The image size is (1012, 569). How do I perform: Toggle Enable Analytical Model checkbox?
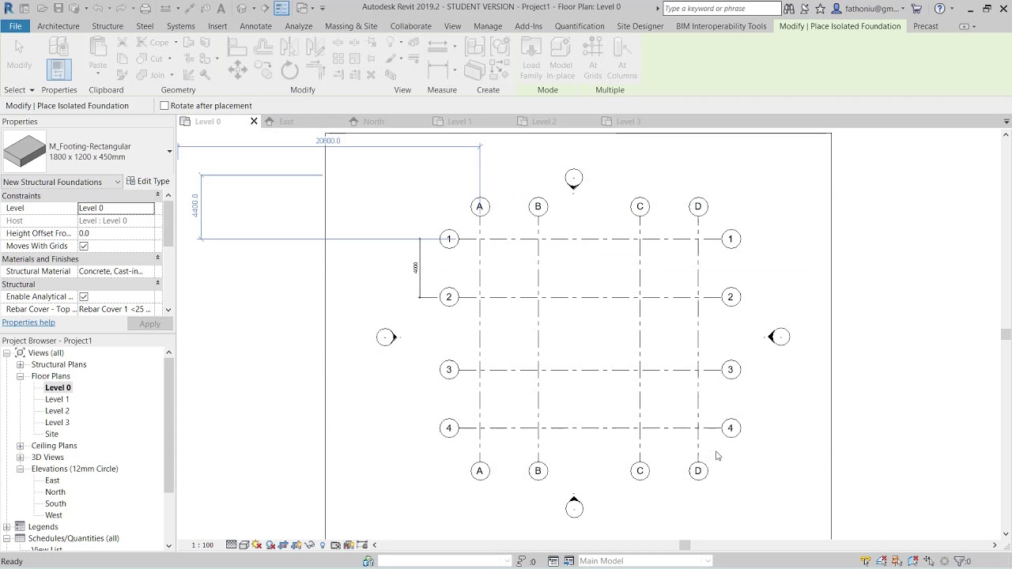pos(84,296)
